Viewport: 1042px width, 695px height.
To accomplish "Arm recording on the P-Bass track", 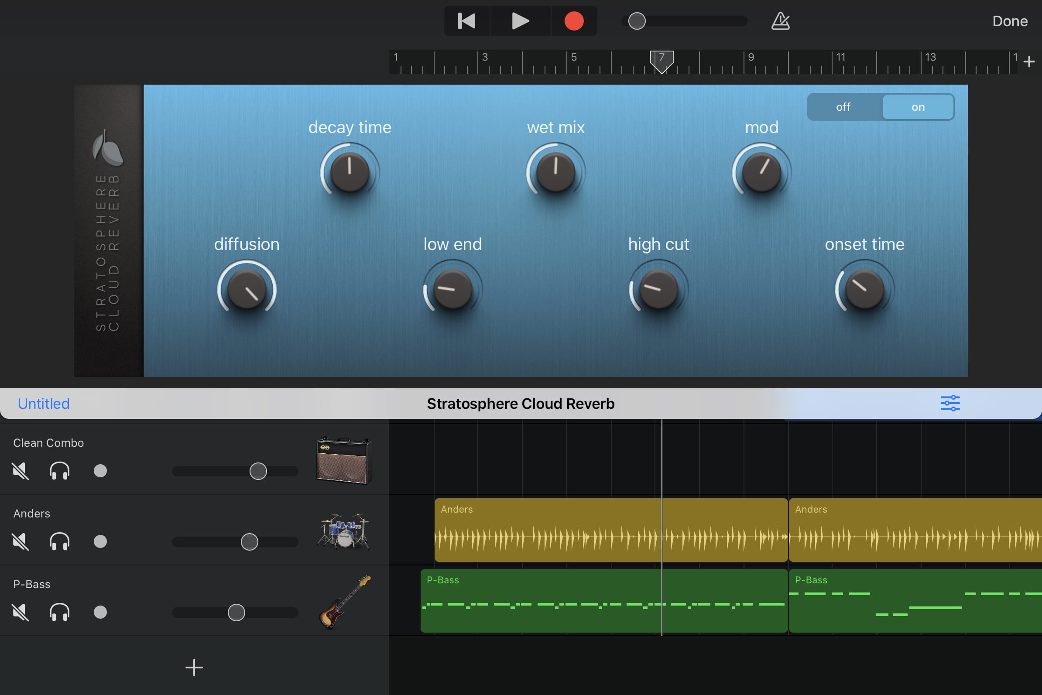I will pos(100,612).
